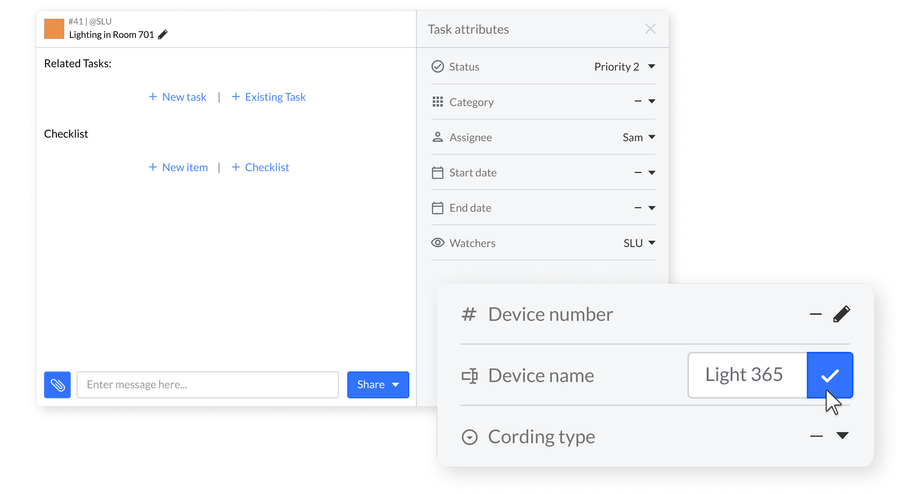Screen dimensions: 913x494
Task: Add a New item to checklist
Action: tap(178, 167)
